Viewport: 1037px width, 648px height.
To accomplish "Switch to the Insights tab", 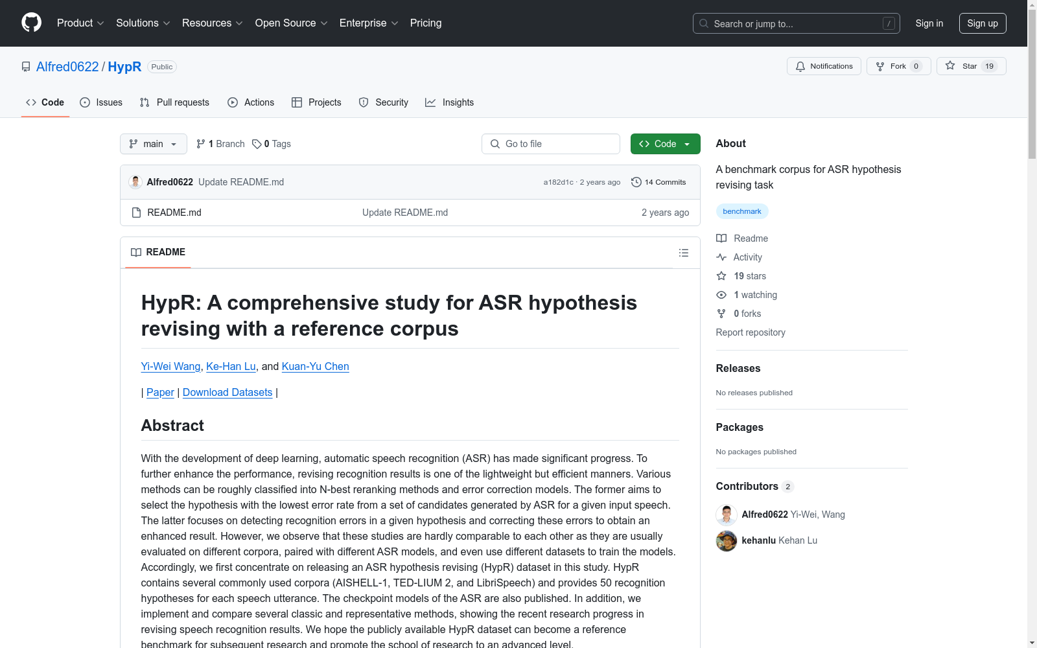I will point(449,102).
